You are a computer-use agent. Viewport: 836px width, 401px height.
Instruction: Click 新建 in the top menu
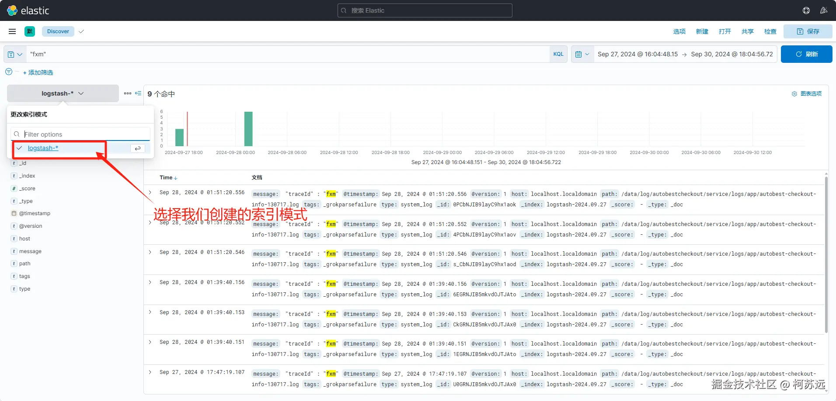(702, 31)
